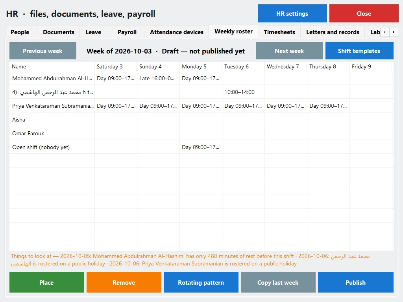Advance to the Next week
The width and height of the screenshot is (403, 302).
click(x=289, y=51)
